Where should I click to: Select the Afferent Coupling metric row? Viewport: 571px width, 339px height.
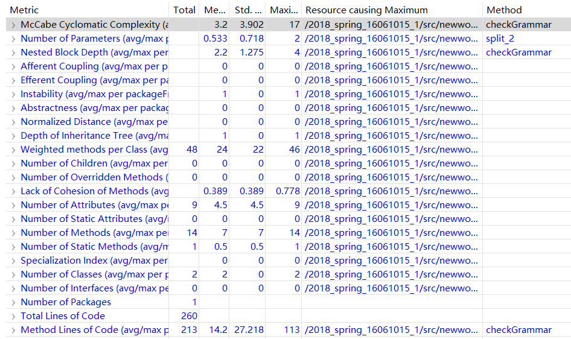tap(94, 66)
